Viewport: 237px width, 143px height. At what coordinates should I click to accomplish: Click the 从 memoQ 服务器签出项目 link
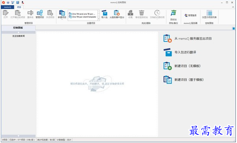pos(193,38)
